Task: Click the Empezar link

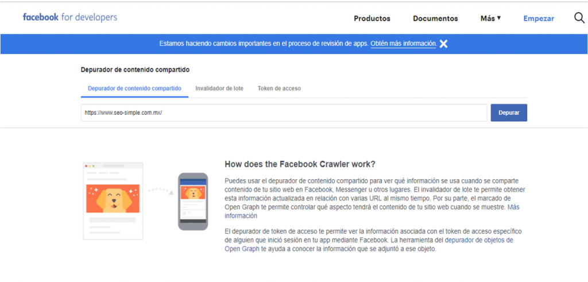Action: click(539, 18)
